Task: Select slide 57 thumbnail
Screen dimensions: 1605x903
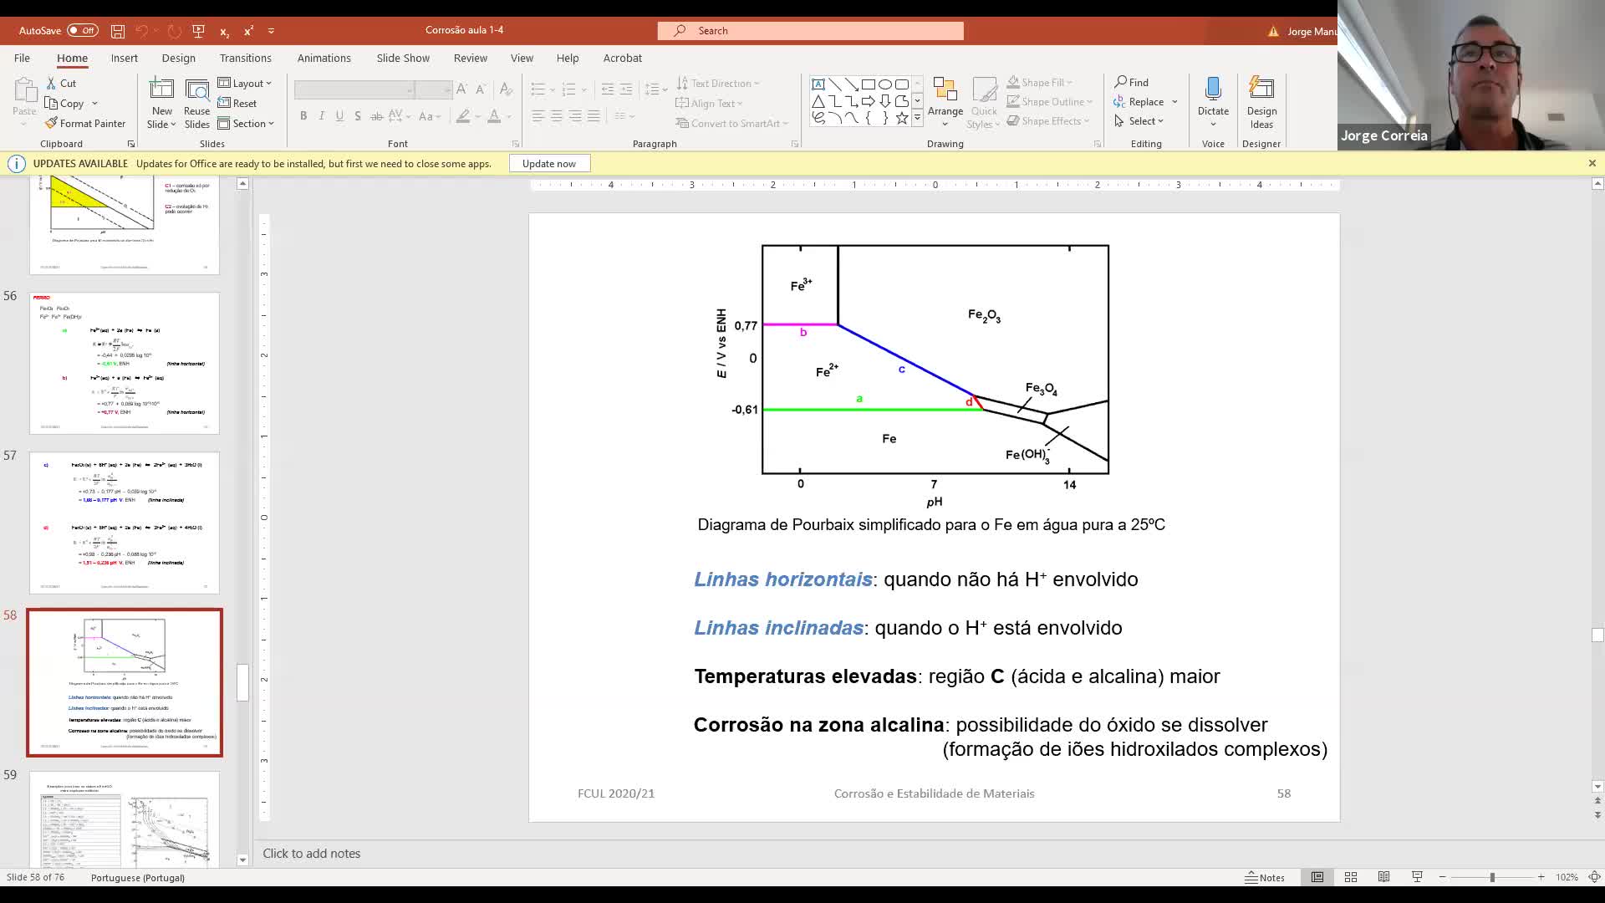Action: pos(125,523)
